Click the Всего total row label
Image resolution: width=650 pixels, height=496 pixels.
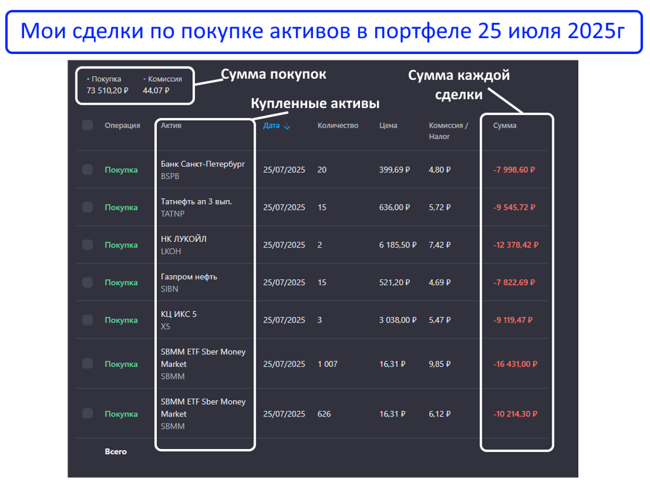pyautogui.click(x=116, y=452)
